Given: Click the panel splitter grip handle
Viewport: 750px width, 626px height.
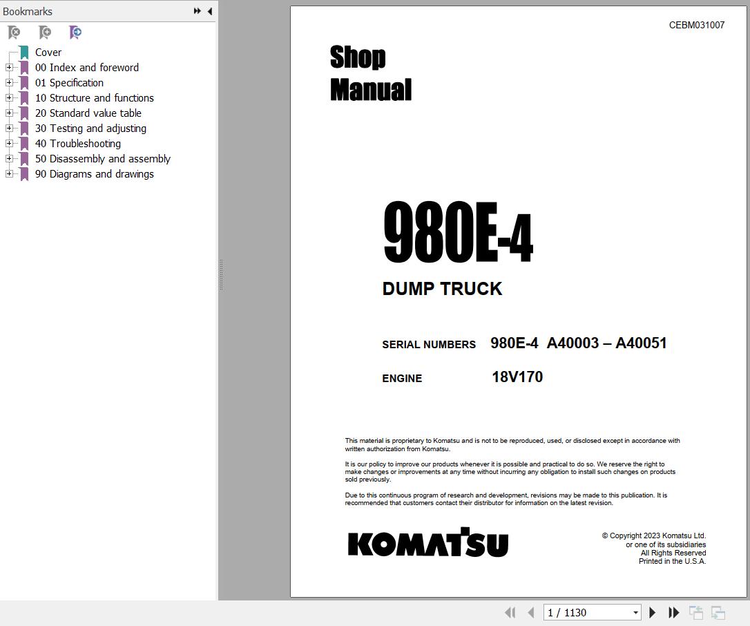Looking at the screenshot, I should pyautogui.click(x=221, y=275).
